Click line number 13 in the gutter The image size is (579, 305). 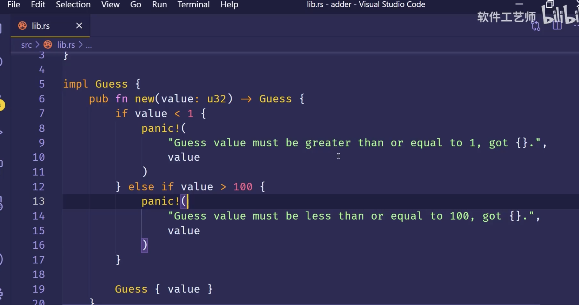tap(39, 201)
